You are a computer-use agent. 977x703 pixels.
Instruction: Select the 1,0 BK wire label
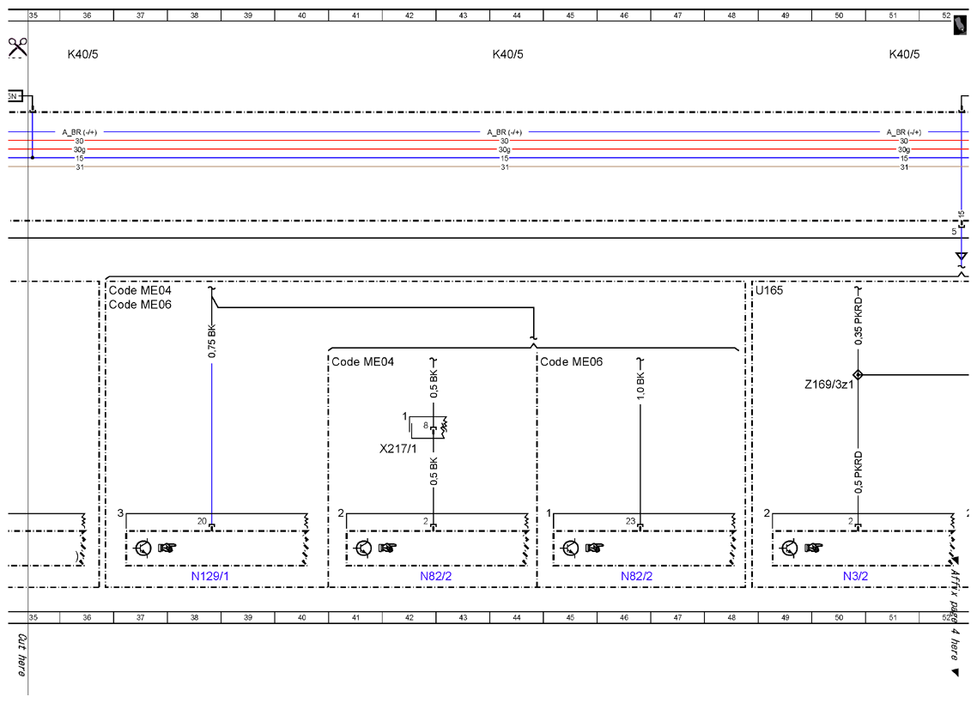coord(640,386)
